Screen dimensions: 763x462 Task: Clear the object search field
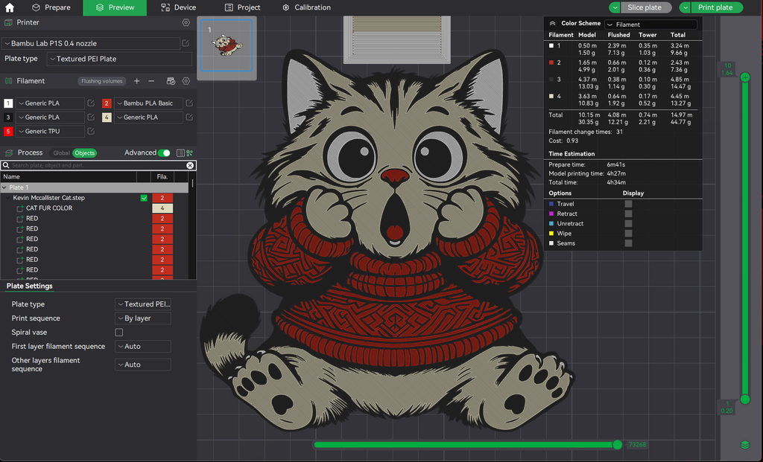[x=190, y=166]
